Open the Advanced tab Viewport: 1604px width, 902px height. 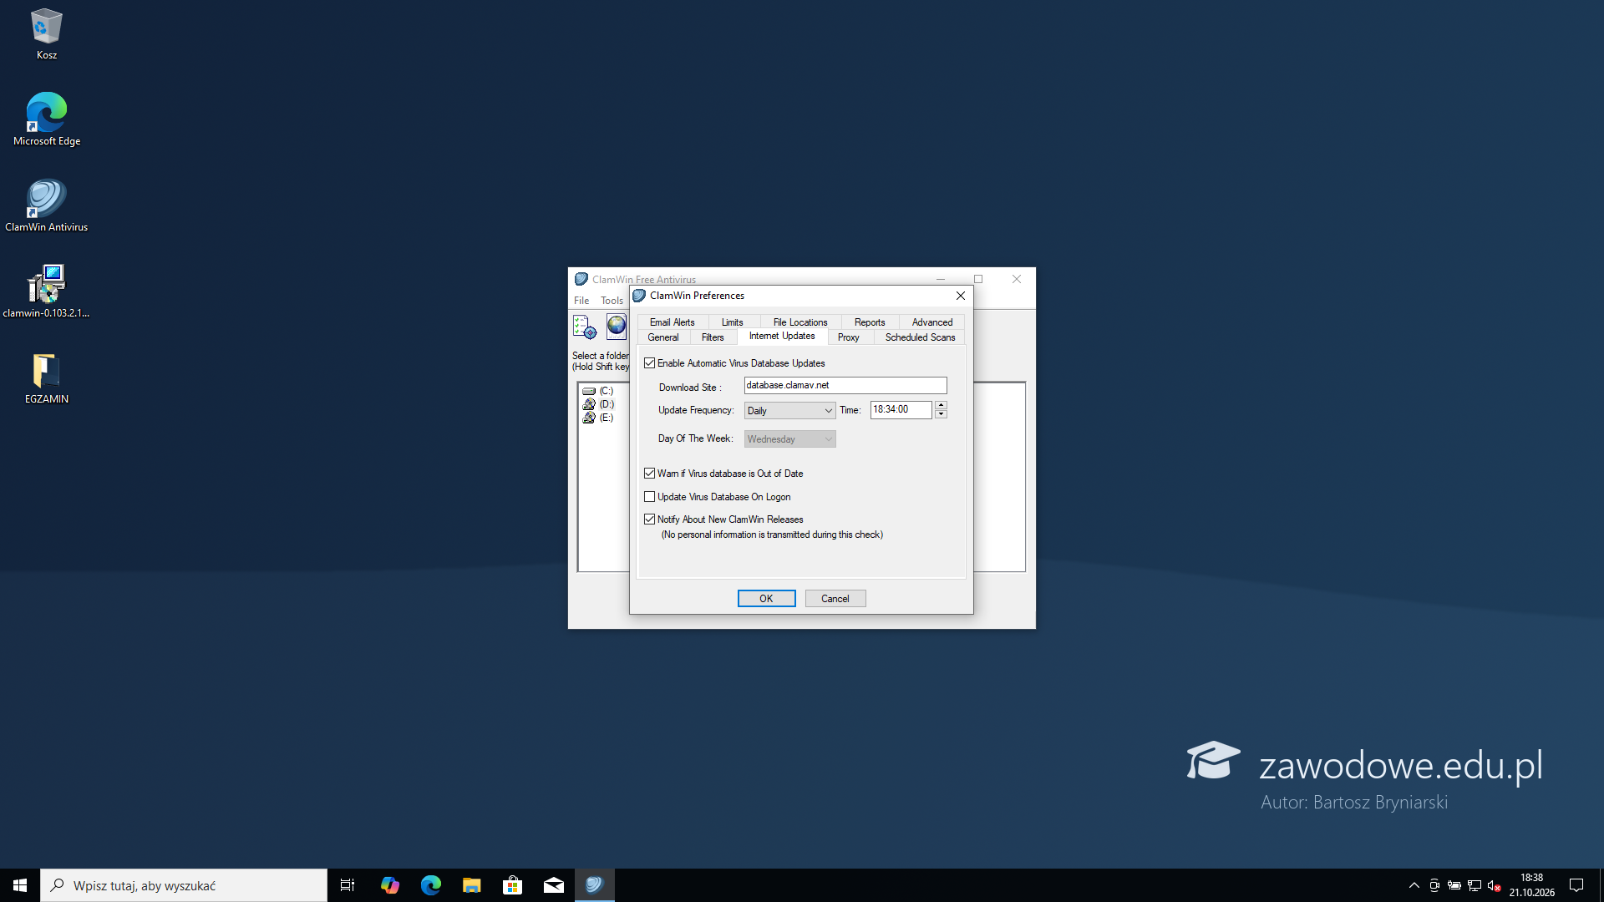click(932, 322)
